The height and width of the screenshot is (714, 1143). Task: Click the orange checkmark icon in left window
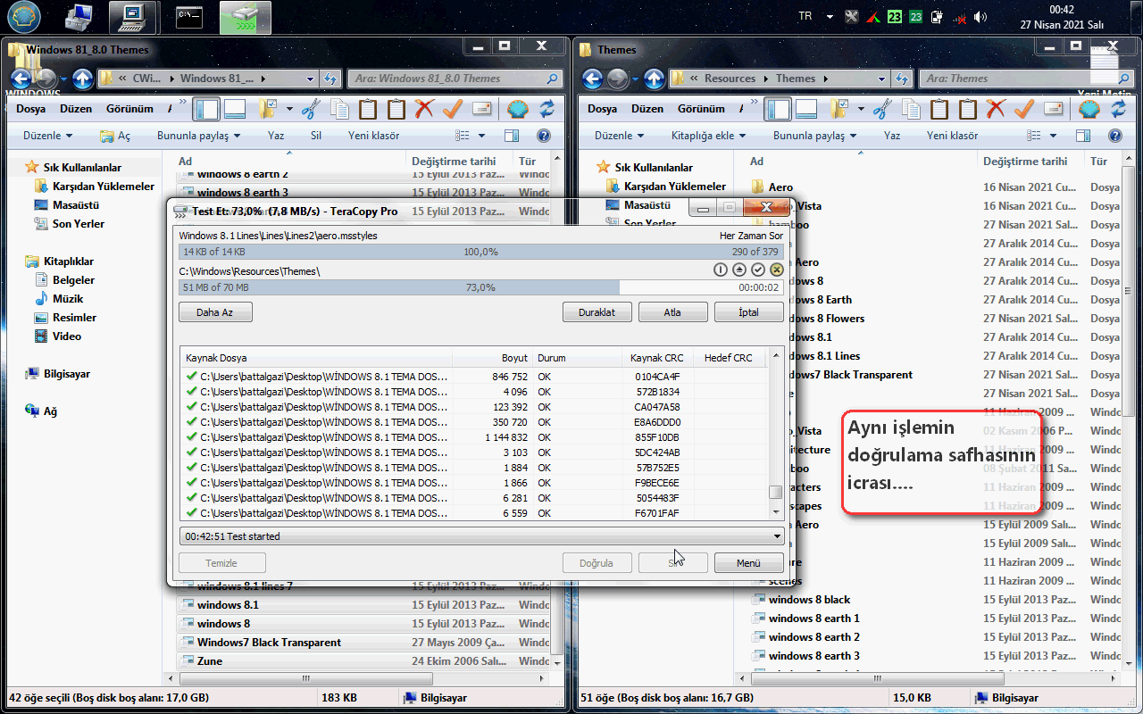click(x=453, y=109)
